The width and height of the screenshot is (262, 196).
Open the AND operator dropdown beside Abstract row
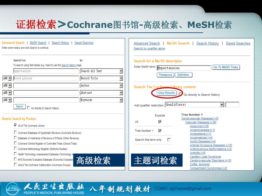[x=7, y=93]
